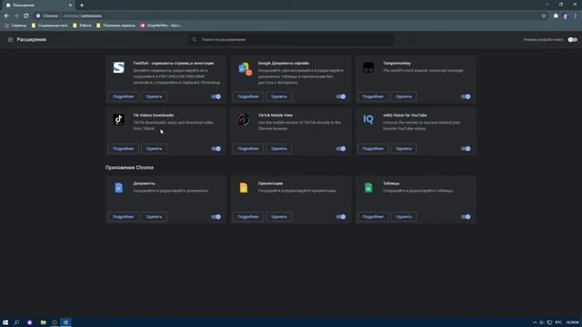Click the Приложения Chrome section heading

pyautogui.click(x=129, y=167)
